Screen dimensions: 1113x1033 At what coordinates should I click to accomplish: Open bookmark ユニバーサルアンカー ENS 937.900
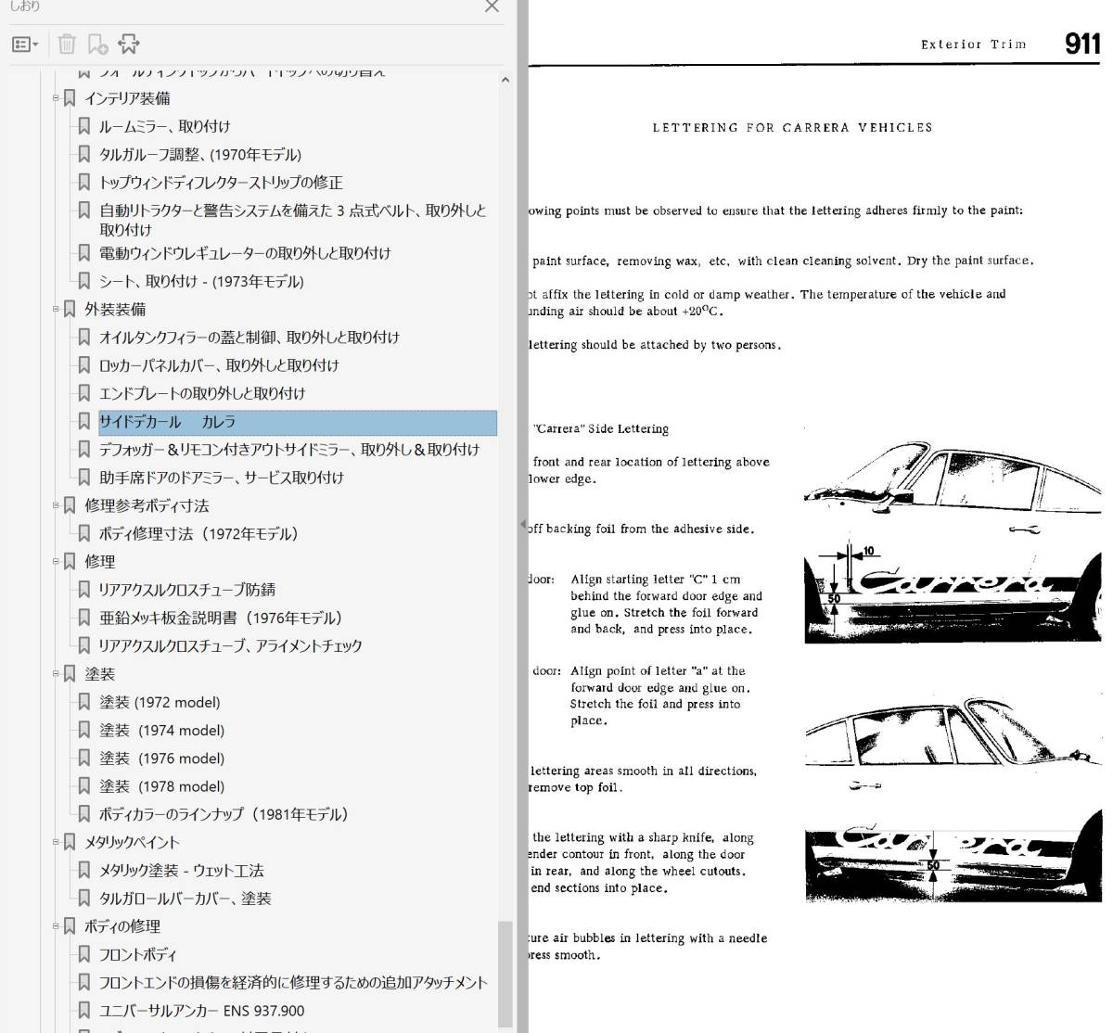click(201, 1011)
